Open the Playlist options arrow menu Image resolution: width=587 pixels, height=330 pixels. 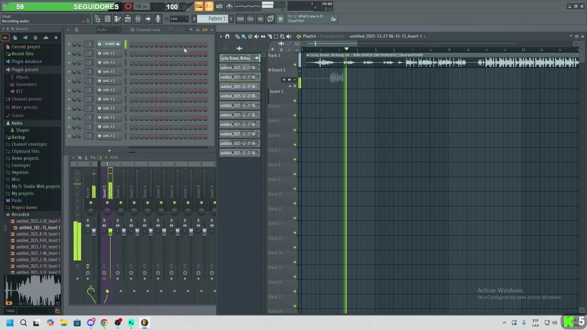221,36
